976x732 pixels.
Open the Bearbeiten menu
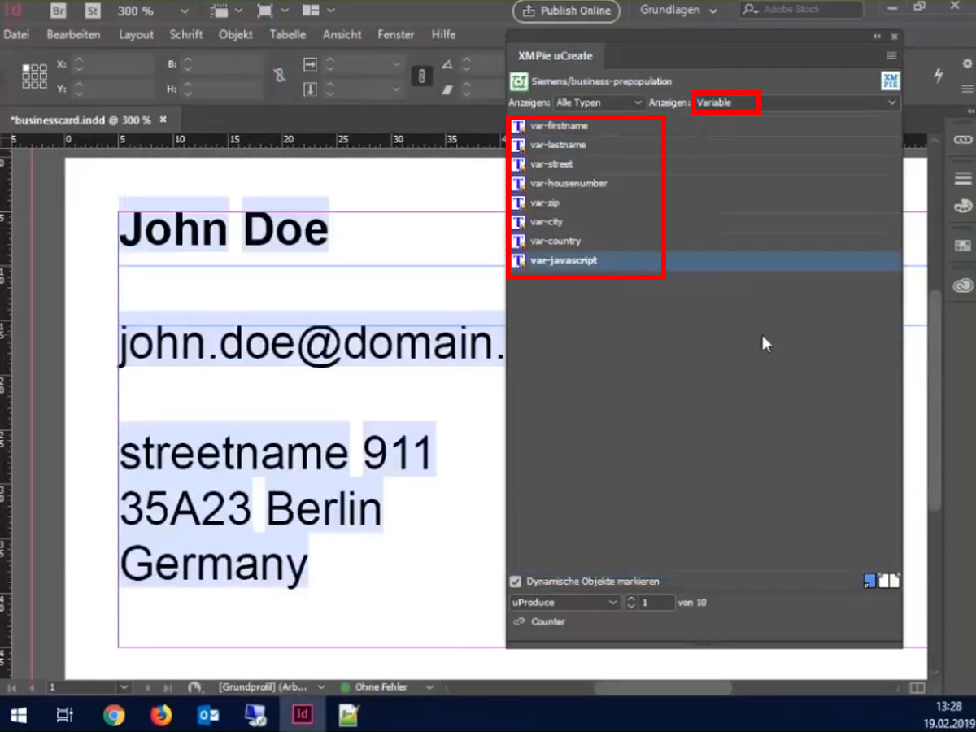click(x=73, y=35)
